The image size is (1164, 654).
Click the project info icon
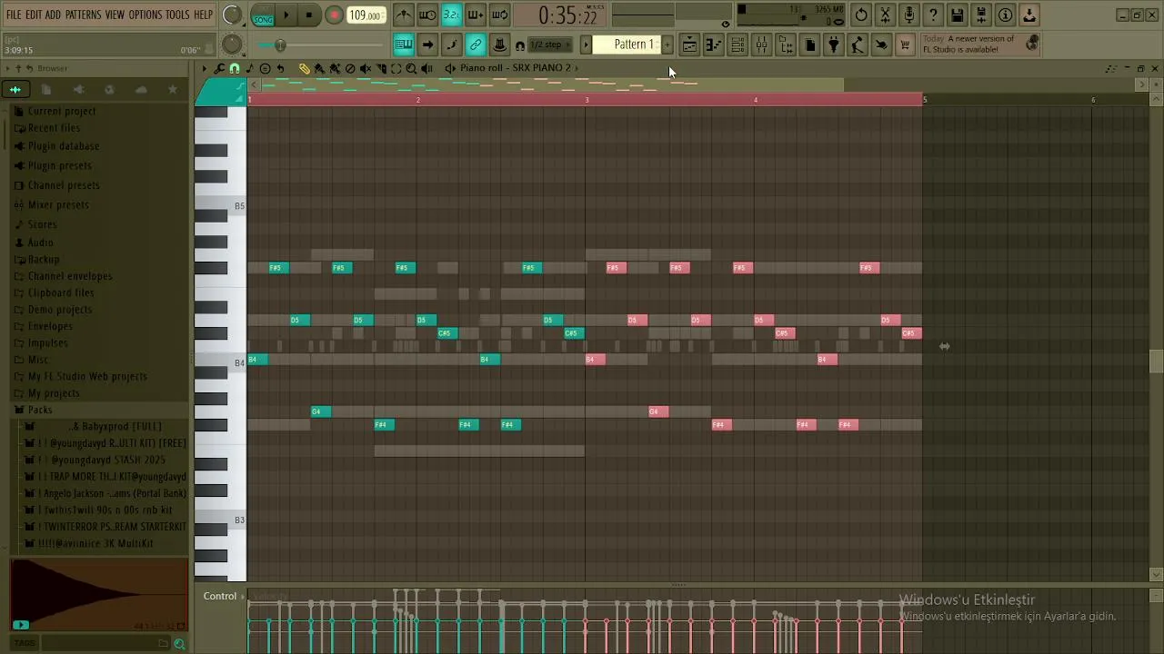[1005, 15]
